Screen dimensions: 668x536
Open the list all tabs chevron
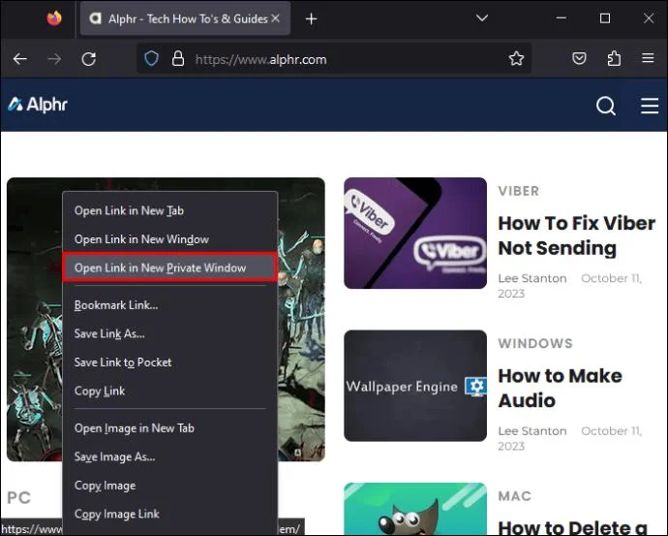point(482,17)
